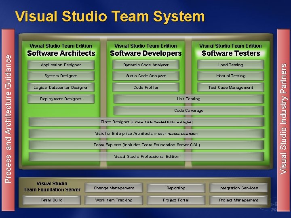Select the System Designer box

[61, 76]
